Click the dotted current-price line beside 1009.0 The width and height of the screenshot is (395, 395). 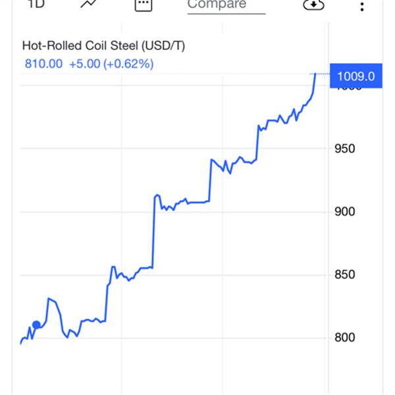pyautogui.click(x=323, y=74)
